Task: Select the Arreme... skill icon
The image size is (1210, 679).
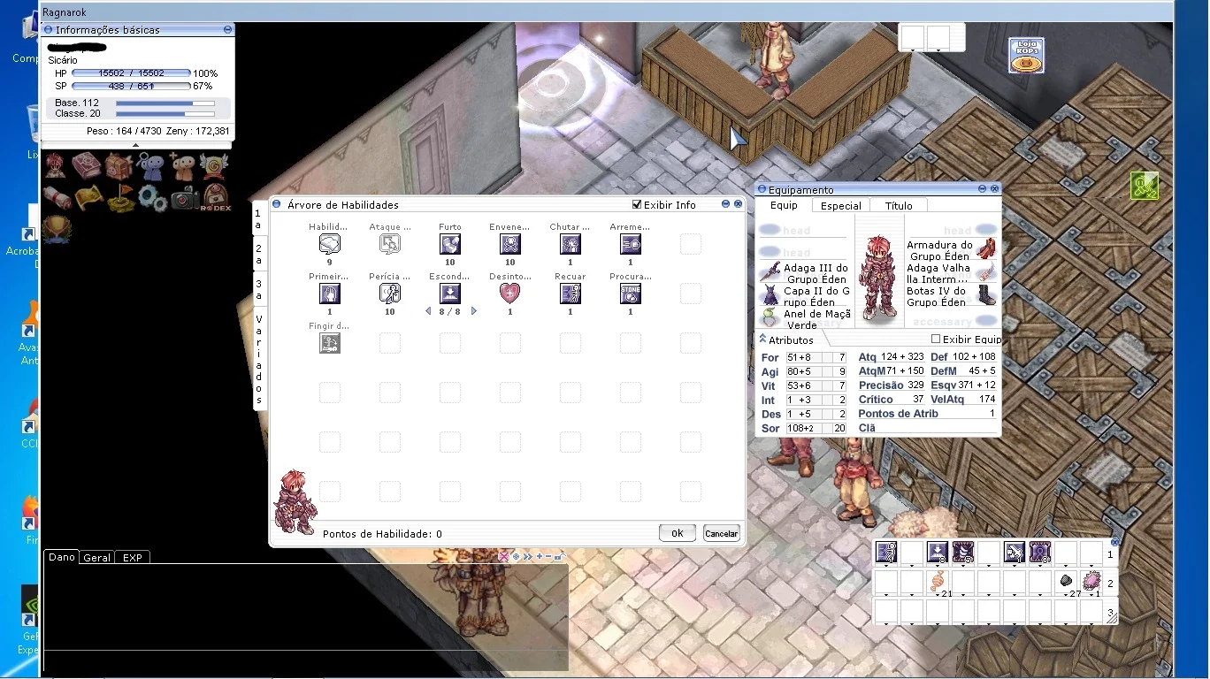Action: tap(631, 244)
